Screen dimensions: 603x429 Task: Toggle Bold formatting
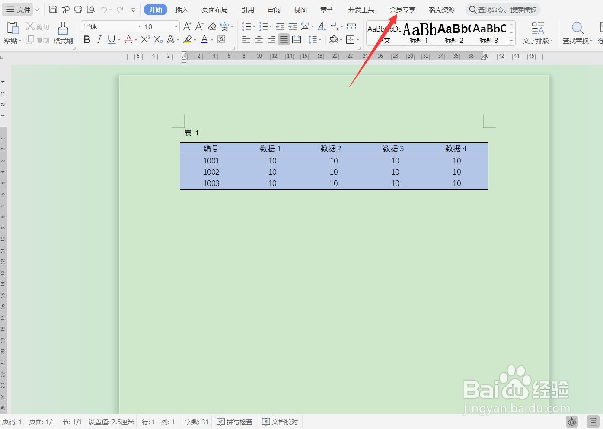click(x=87, y=40)
